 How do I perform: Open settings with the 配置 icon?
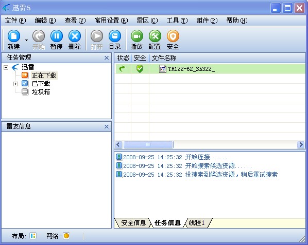(155, 36)
